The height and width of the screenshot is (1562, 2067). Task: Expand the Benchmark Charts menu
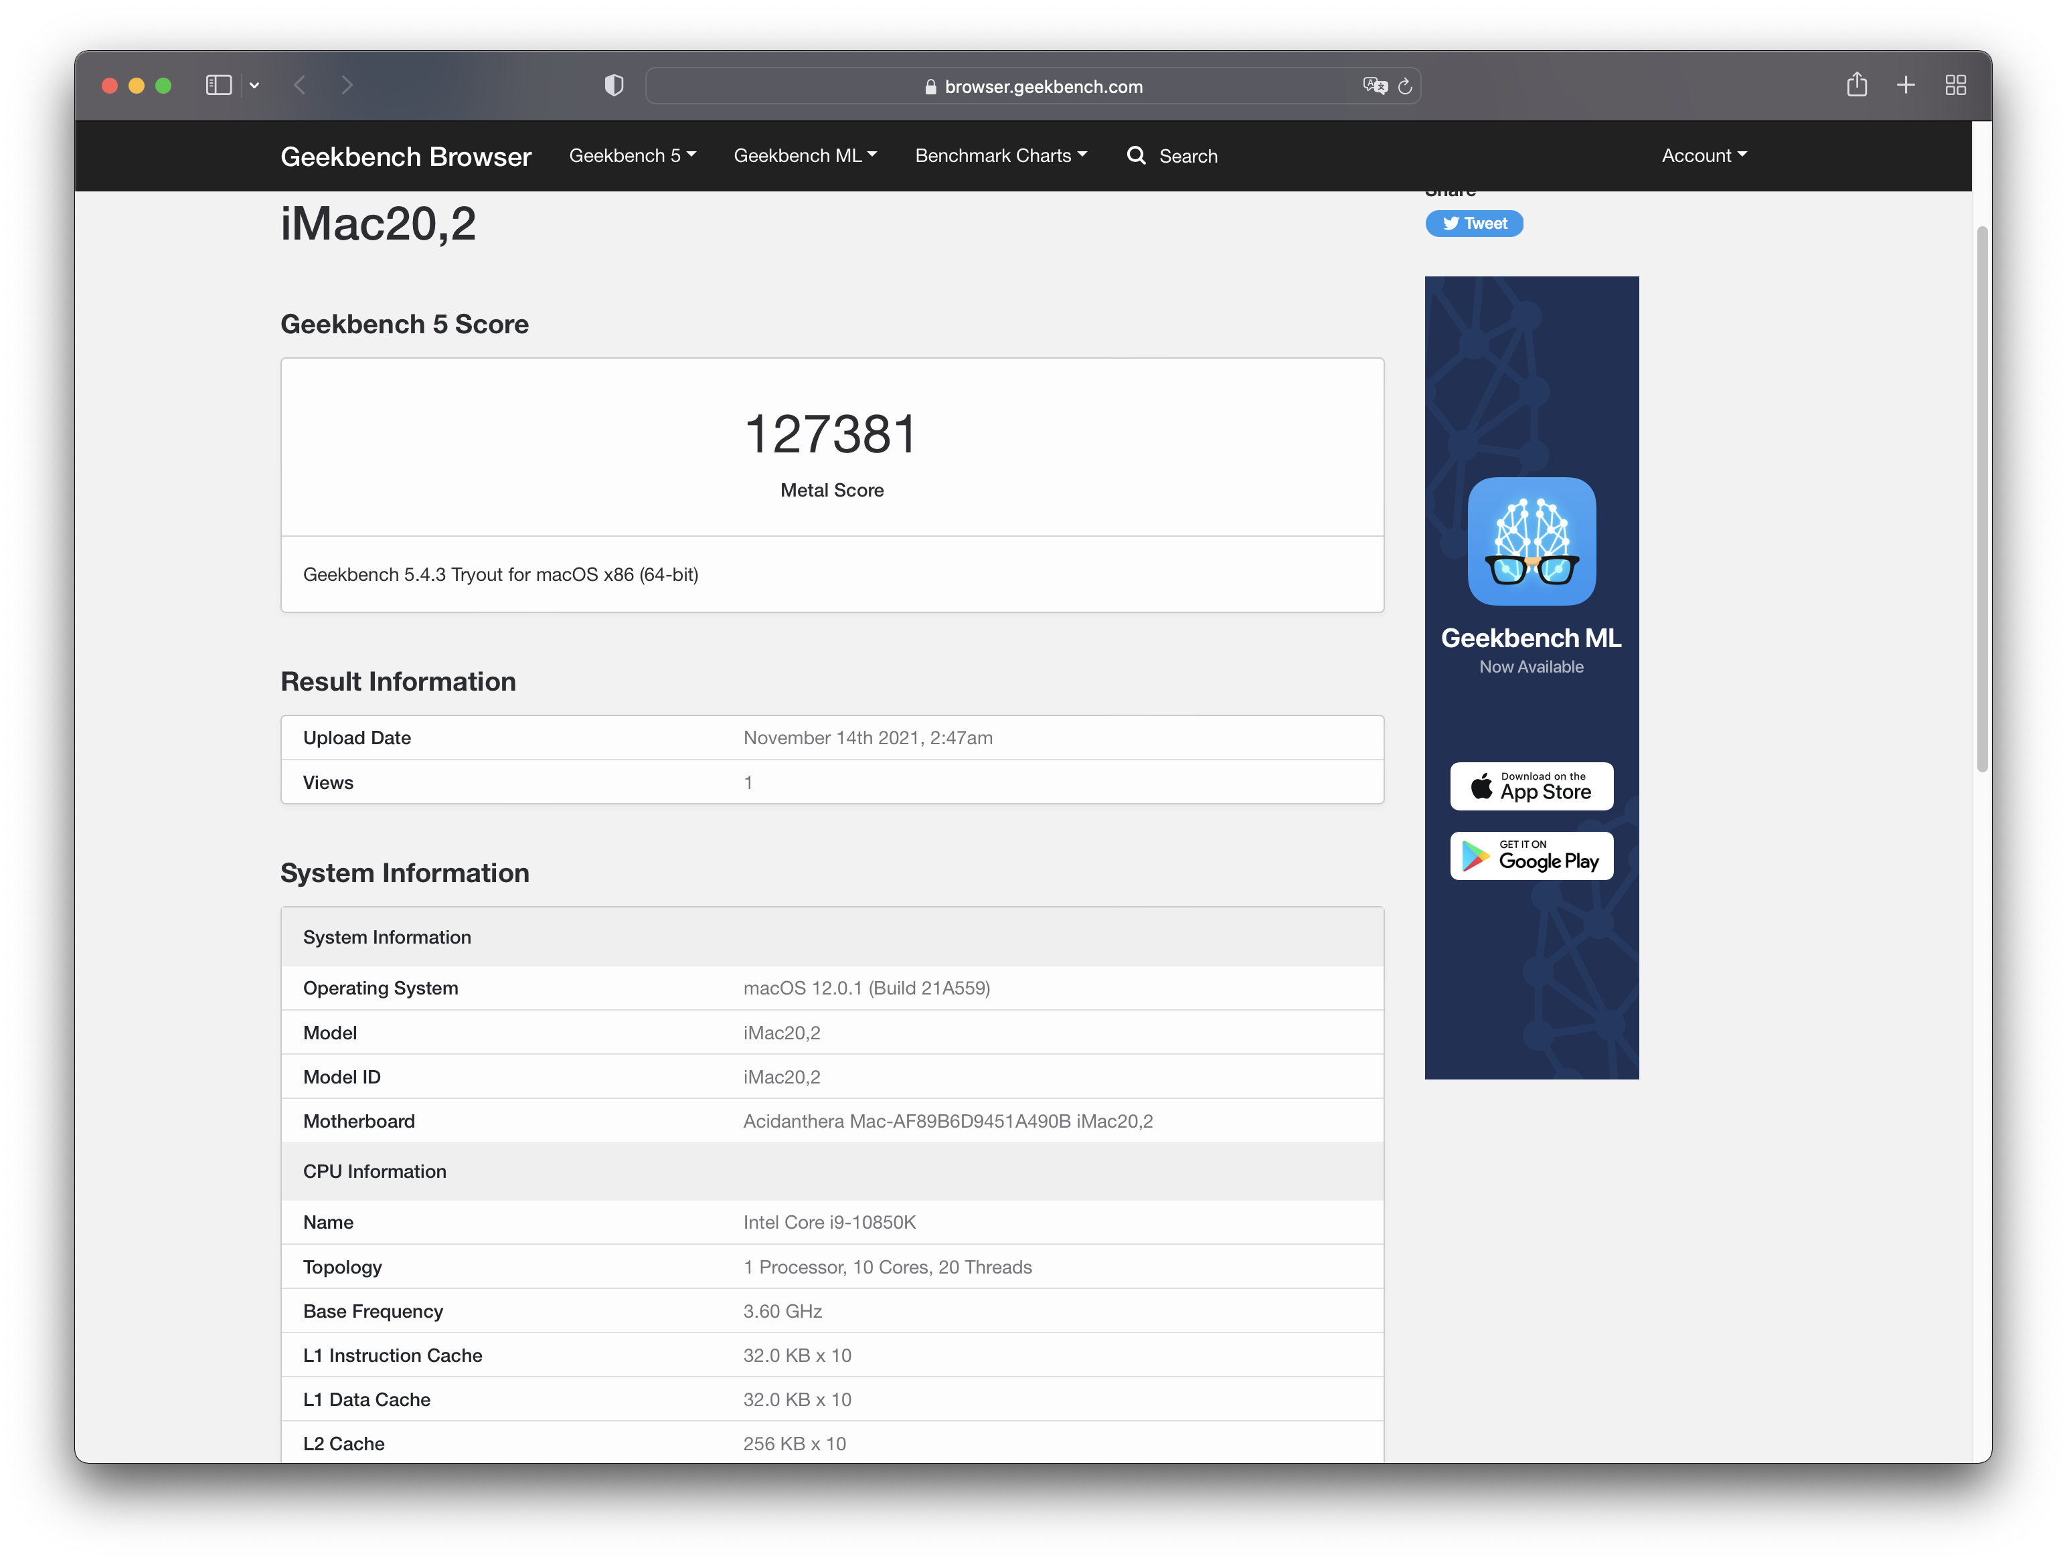[x=1000, y=156]
